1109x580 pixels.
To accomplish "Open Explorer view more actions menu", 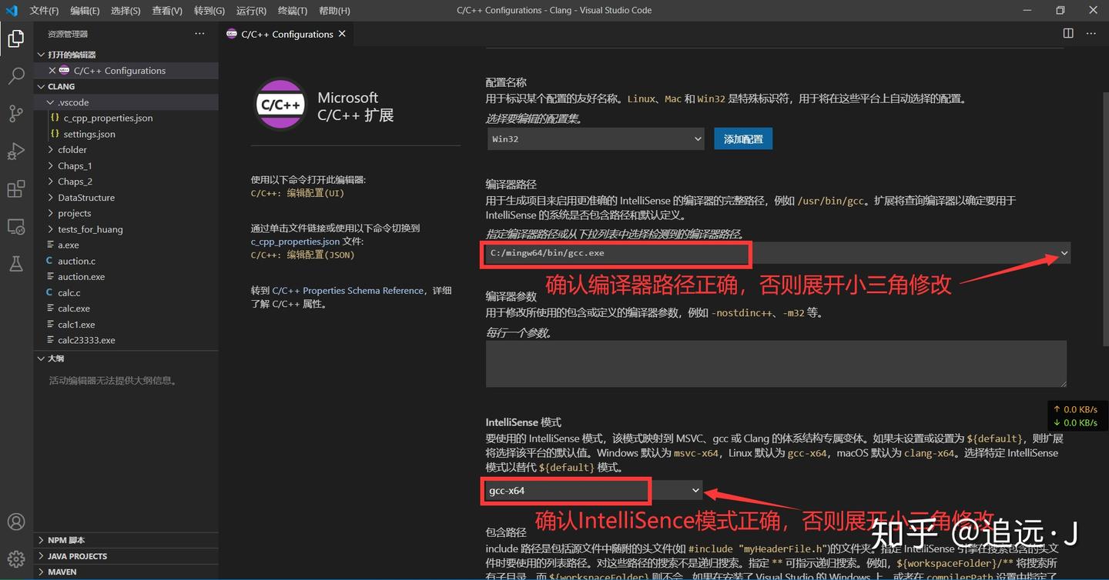I will coord(199,33).
